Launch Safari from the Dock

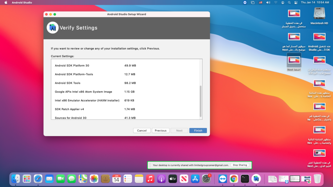(x=38, y=179)
